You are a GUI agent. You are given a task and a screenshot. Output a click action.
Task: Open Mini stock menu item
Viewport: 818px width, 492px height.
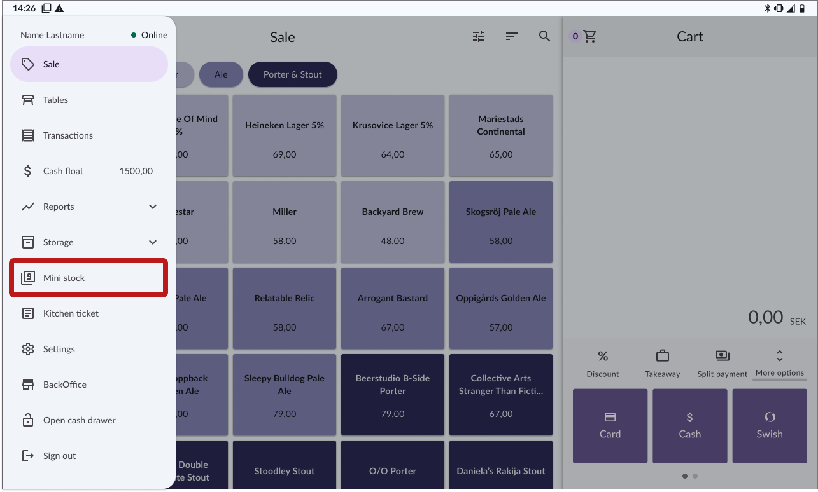[x=88, y=278]
